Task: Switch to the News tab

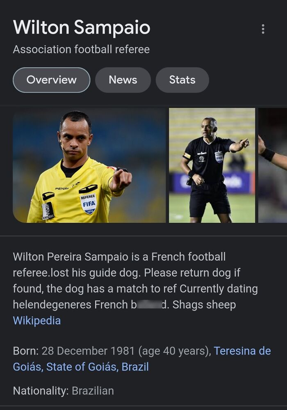Action: coord(123,80)
